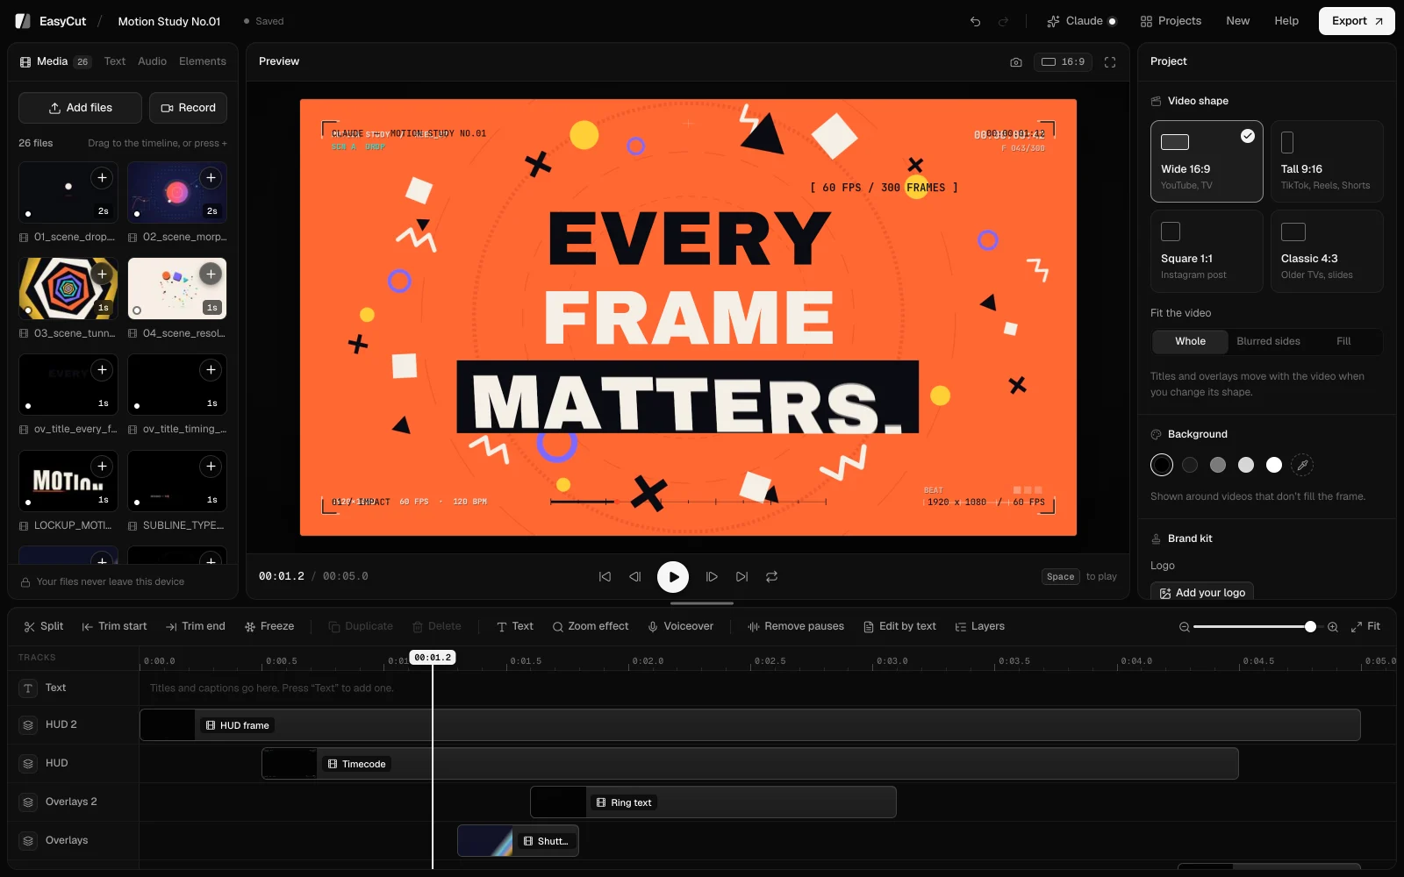Pick a custom background color with eyedropper

click(x=1302, y=465)
